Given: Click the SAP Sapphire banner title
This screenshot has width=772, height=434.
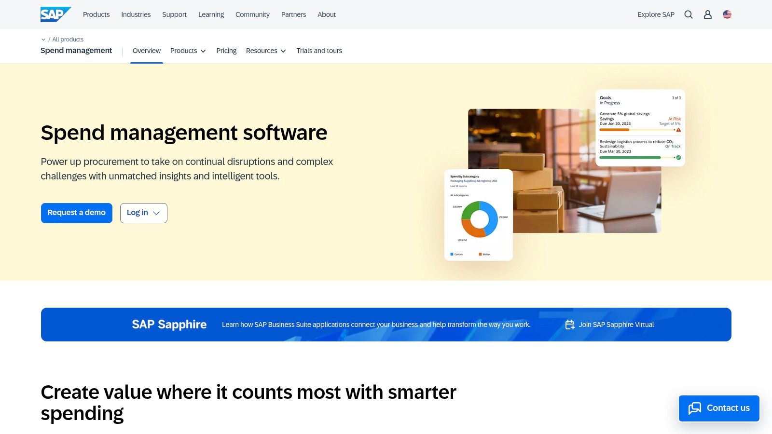Looking at the screenshot, I should click(169, 325).
